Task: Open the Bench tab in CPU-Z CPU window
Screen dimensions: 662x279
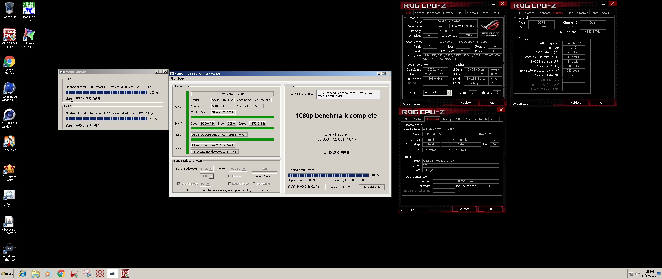Action: [x=484, y=13]
